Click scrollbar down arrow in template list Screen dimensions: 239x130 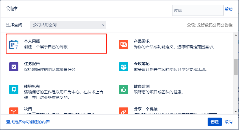(x=236, y=112)
